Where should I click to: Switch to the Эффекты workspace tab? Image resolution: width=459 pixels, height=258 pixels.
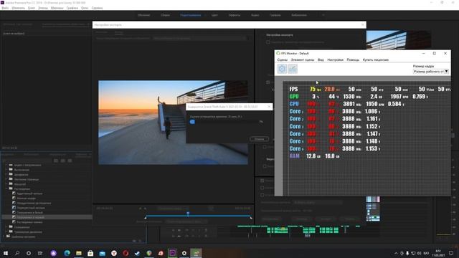[x=235, y=15]
